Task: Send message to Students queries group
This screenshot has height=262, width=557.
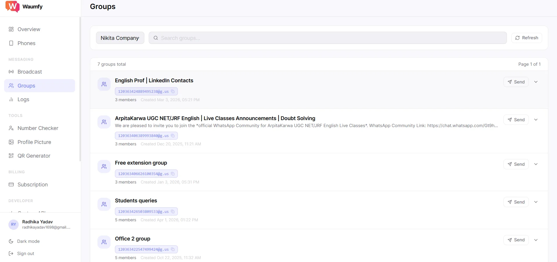Action: (x=516, y=202)
